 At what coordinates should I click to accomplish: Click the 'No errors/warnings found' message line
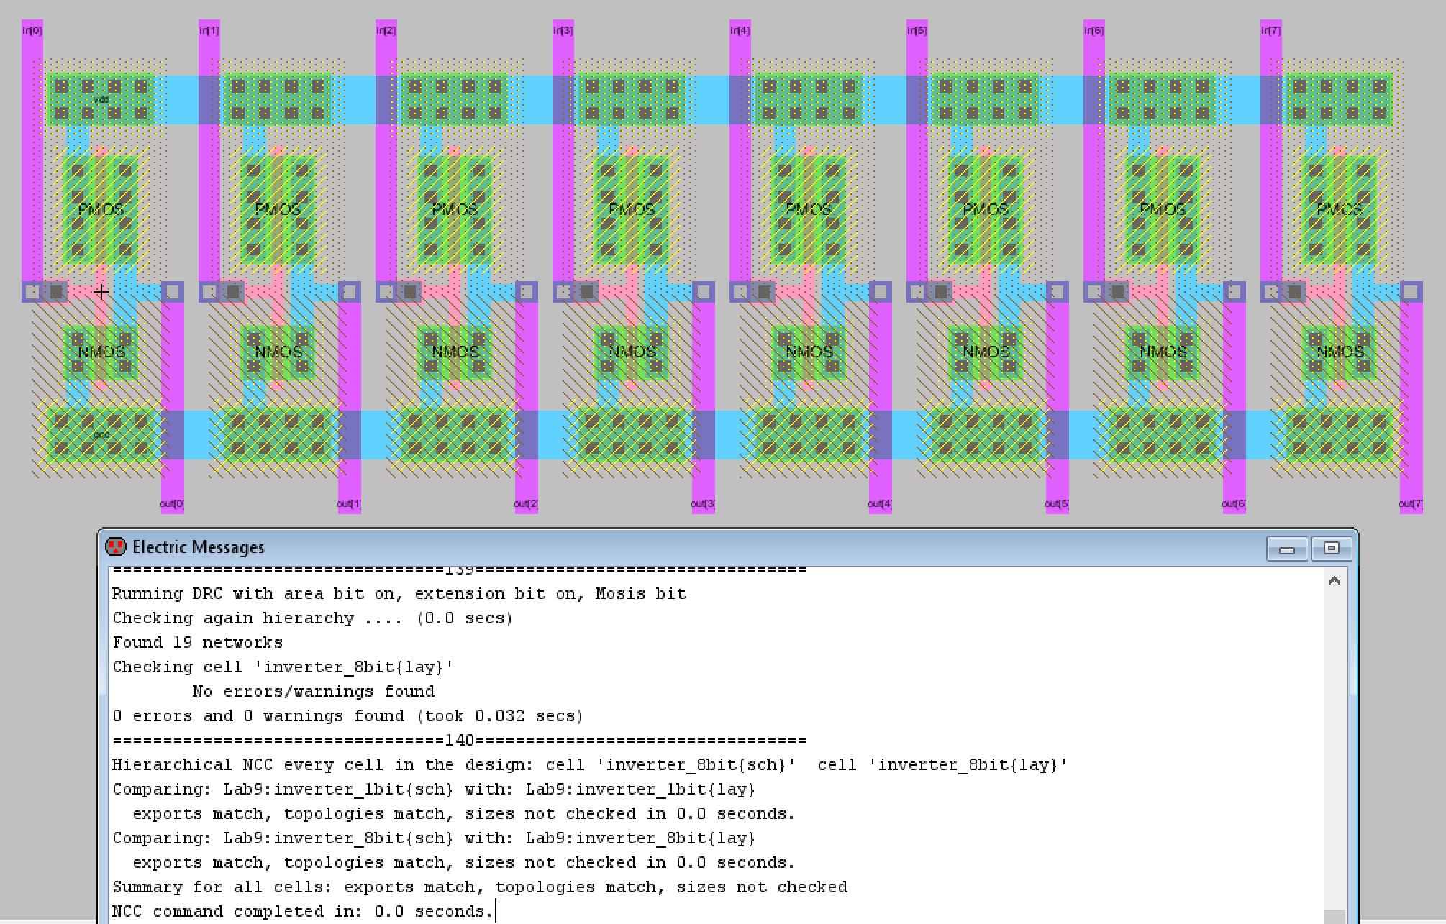pyautogui.click(x=313, y=691)
